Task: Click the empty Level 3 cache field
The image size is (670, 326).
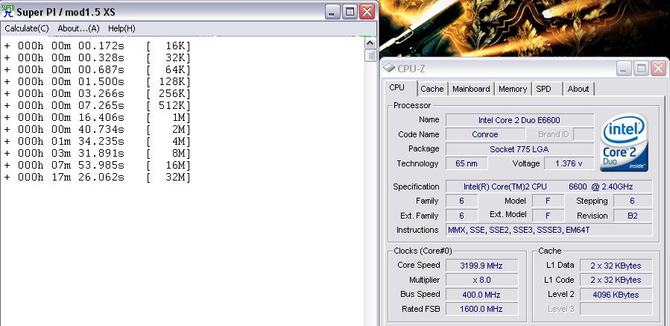Action: click(616, 309)
